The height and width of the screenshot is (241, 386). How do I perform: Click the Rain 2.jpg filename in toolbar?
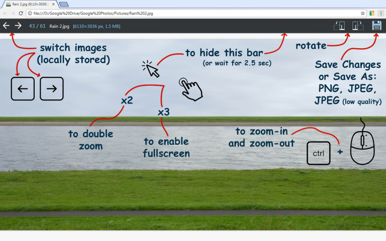coord(59,26)
